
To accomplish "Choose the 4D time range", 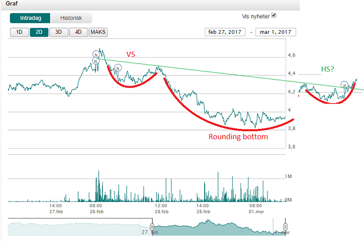I will tap(78, 32).
